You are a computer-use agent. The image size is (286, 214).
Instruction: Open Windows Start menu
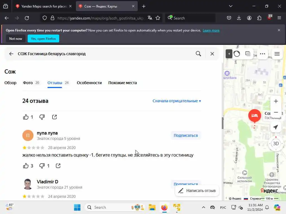tap(77, 207)
